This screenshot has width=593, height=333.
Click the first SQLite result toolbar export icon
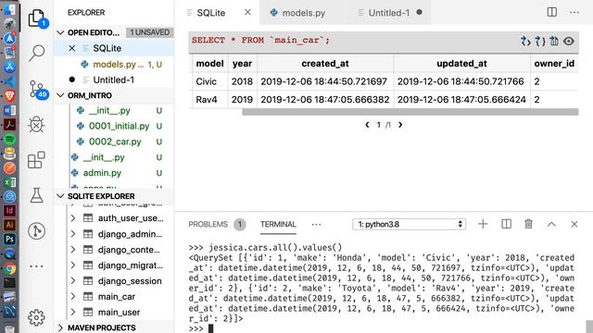pyautogui.click(x=525, y=41)
